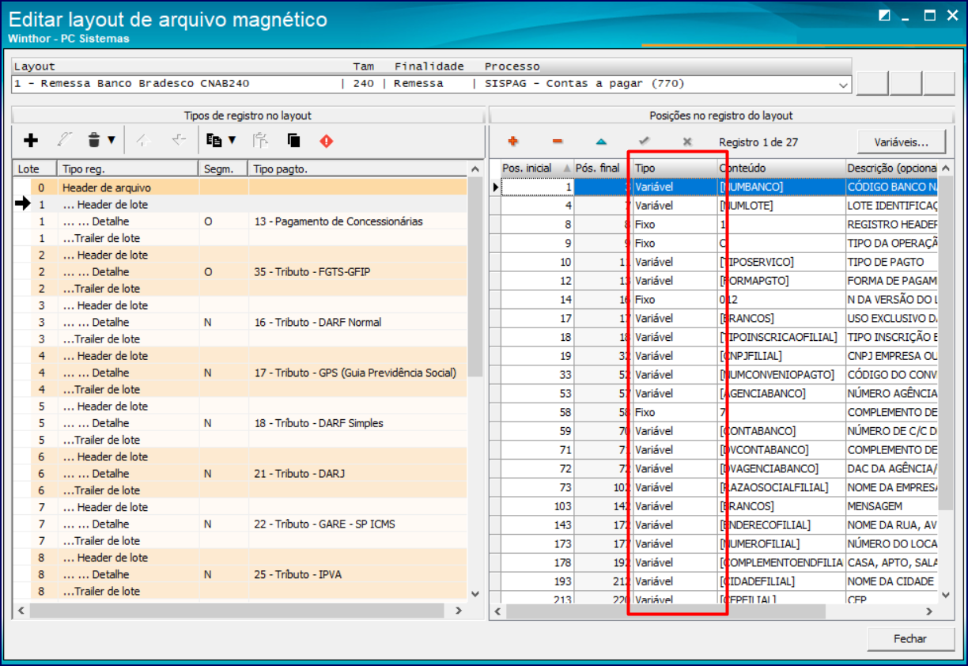The width and height of the screenshot is (968, 666).
Task: Select the 16 - Tributo - DARF Normal row
Action: [x=240, y=322]
